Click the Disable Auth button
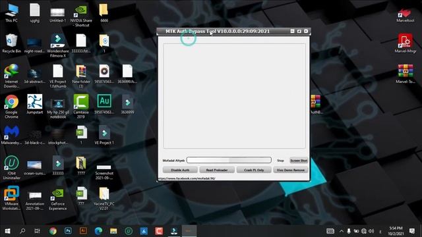Screen dimensions: 422x237 coord(180,170)
